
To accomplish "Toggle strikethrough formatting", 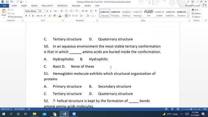I will (38, 16).
